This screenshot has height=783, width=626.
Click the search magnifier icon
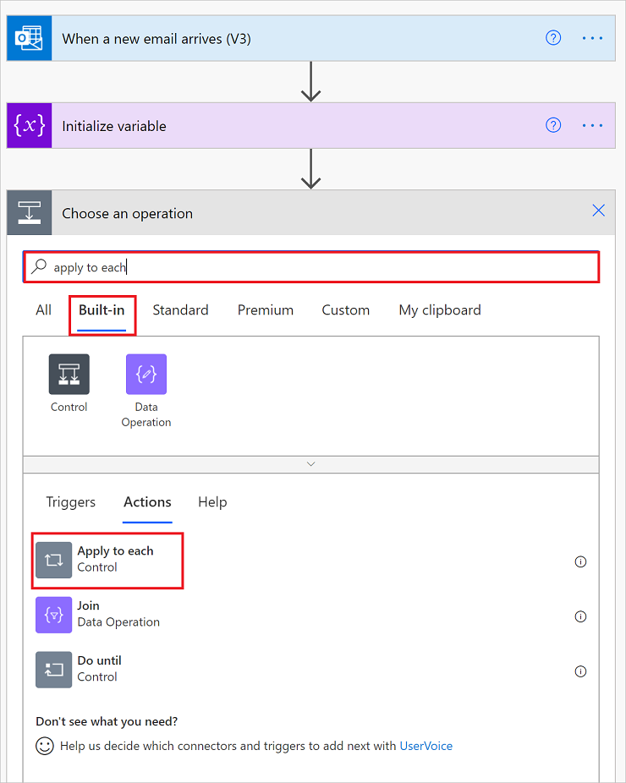[x=39, y=266]
